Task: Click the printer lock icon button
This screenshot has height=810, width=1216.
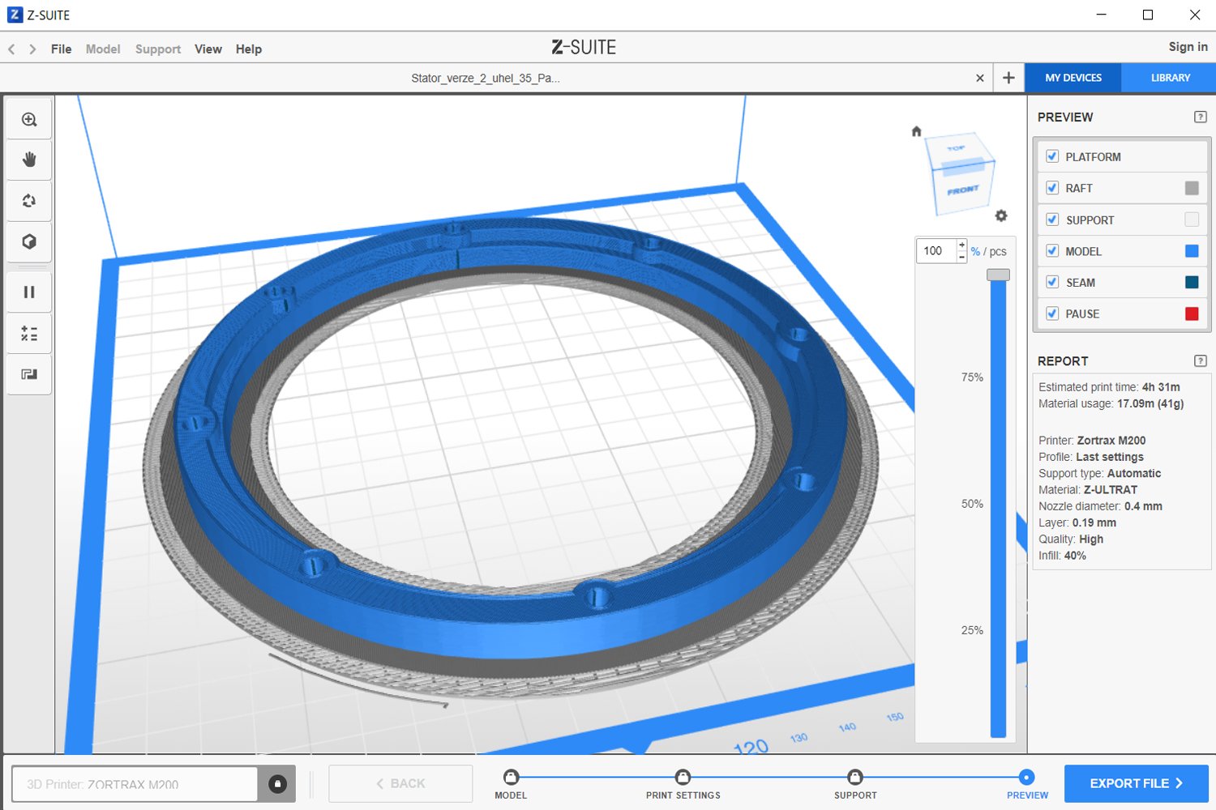Action: [277, 784]
